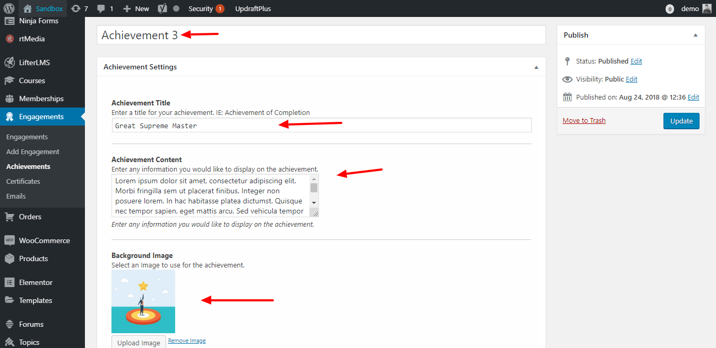This screenshot has width=716, height=348.
Task: Click the 'Aug 24, 2018 @ 12:36' date text
Action: click(652, 97)
